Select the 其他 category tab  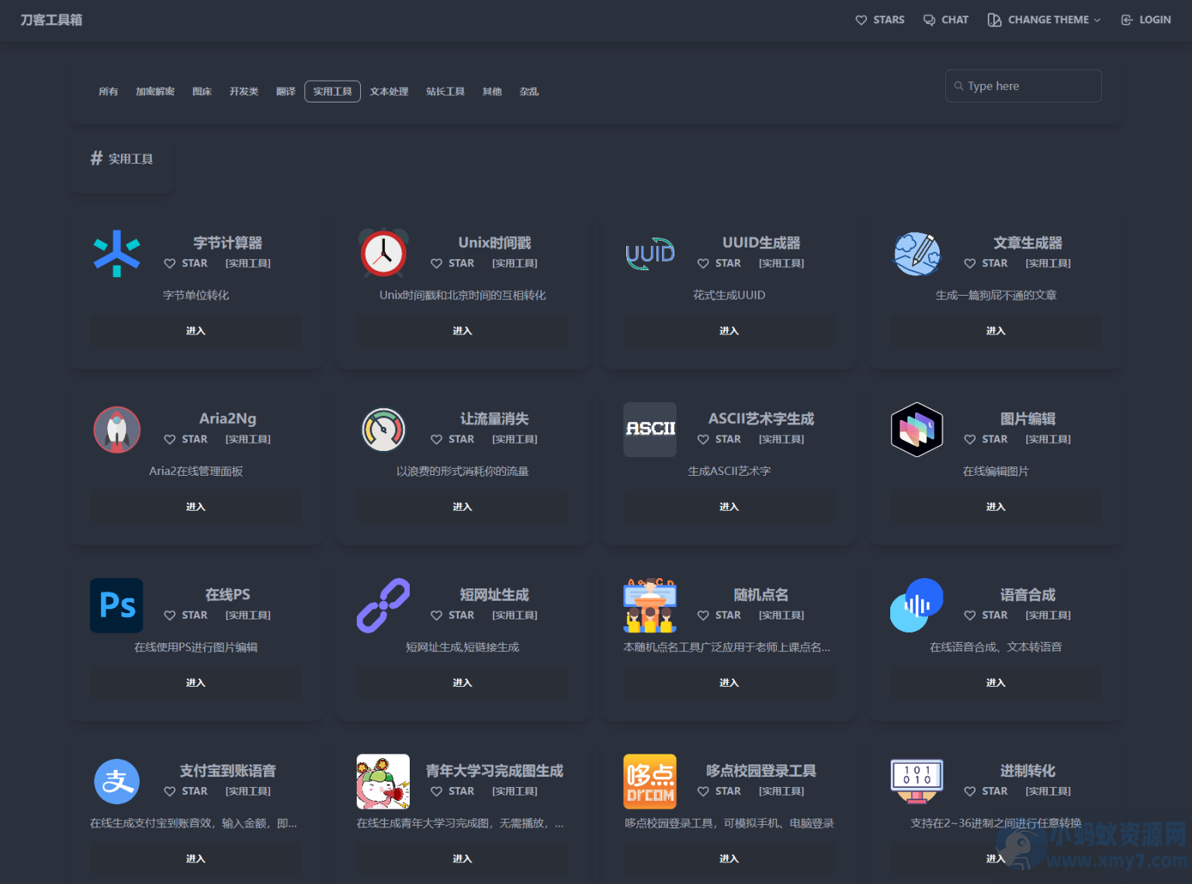click(x=492, y=92)
